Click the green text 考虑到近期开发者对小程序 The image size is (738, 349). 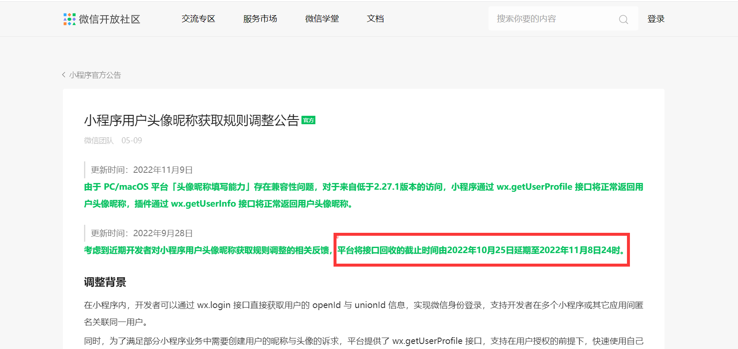point(208,250)
